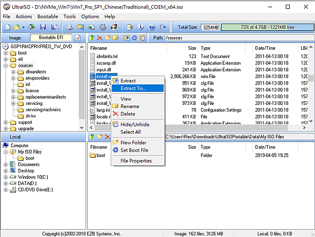Click the disc-with-green-arrow toolbar icon
The height and width of the screenshot is (237, 315).
coord(92,27)
